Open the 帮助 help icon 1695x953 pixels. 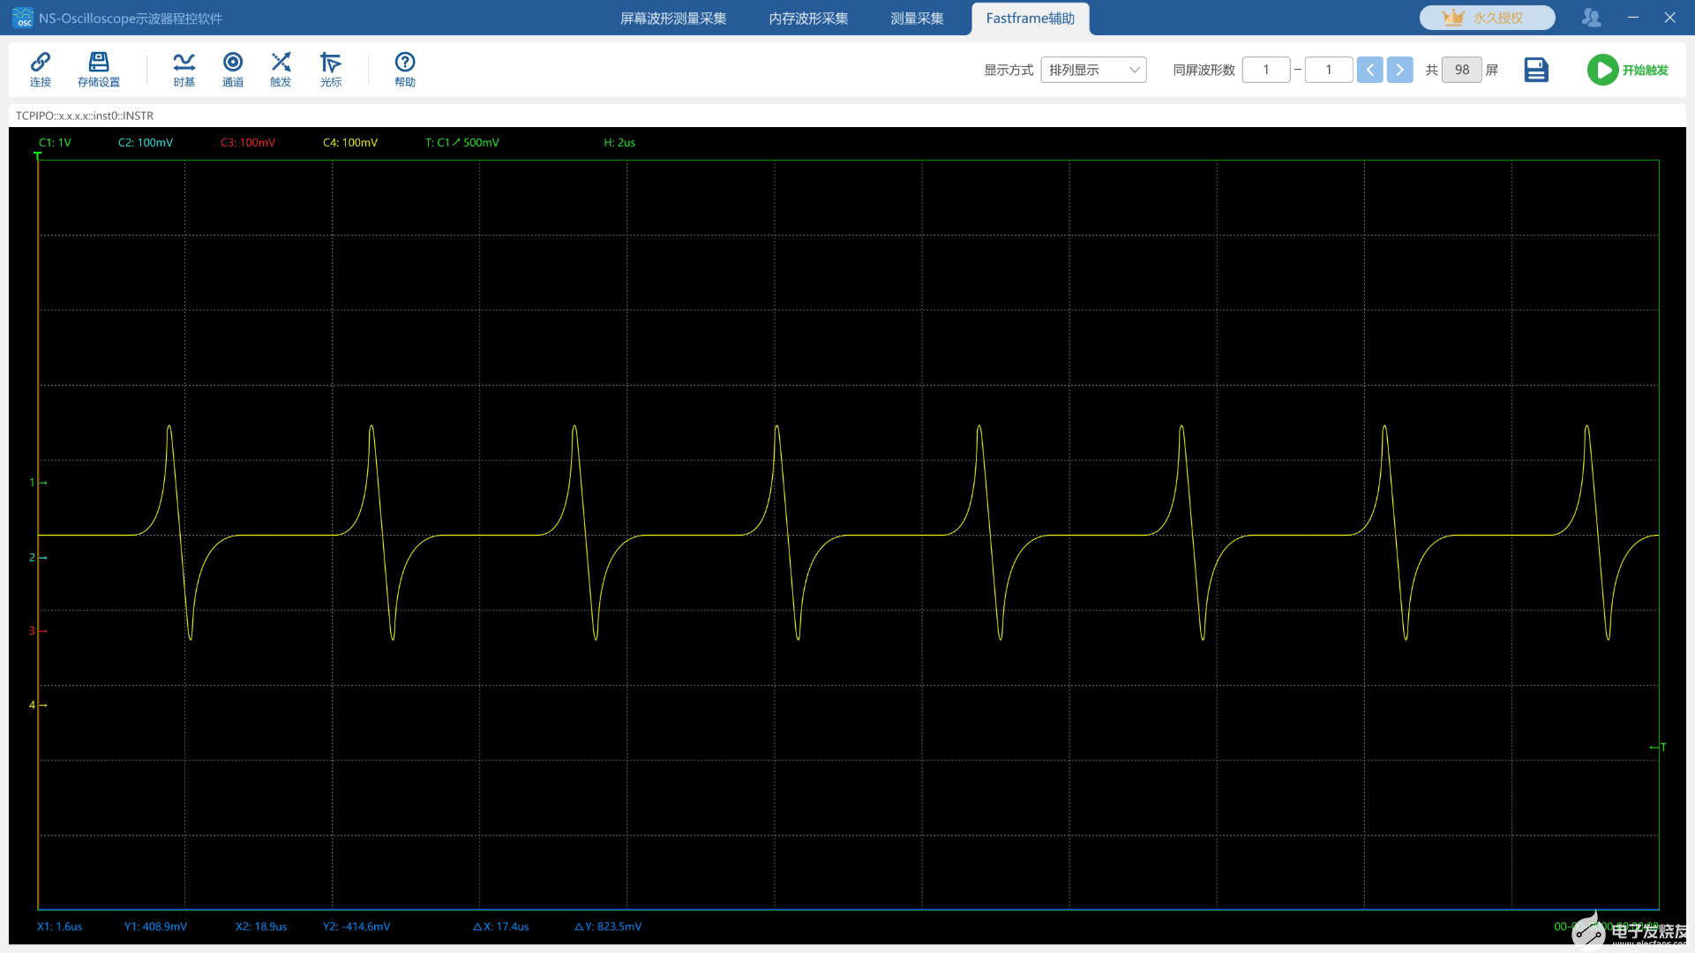click(404, 69)
